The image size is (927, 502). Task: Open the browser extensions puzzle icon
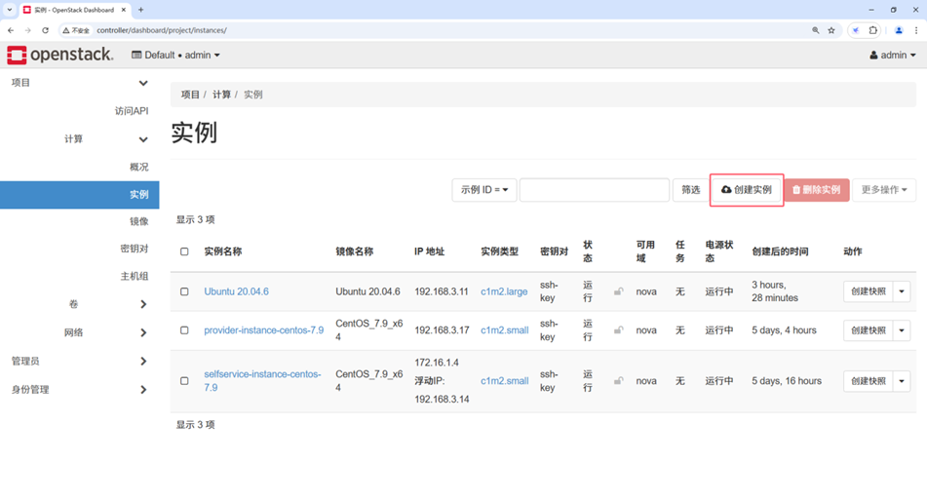click(873, 30)
